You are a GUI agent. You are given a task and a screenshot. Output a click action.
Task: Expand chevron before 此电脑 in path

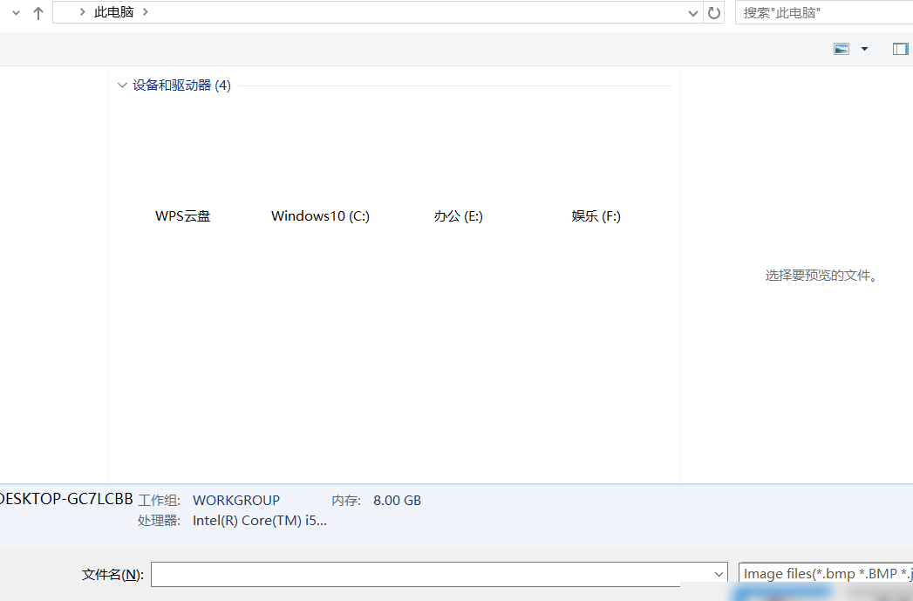point(82,12)
